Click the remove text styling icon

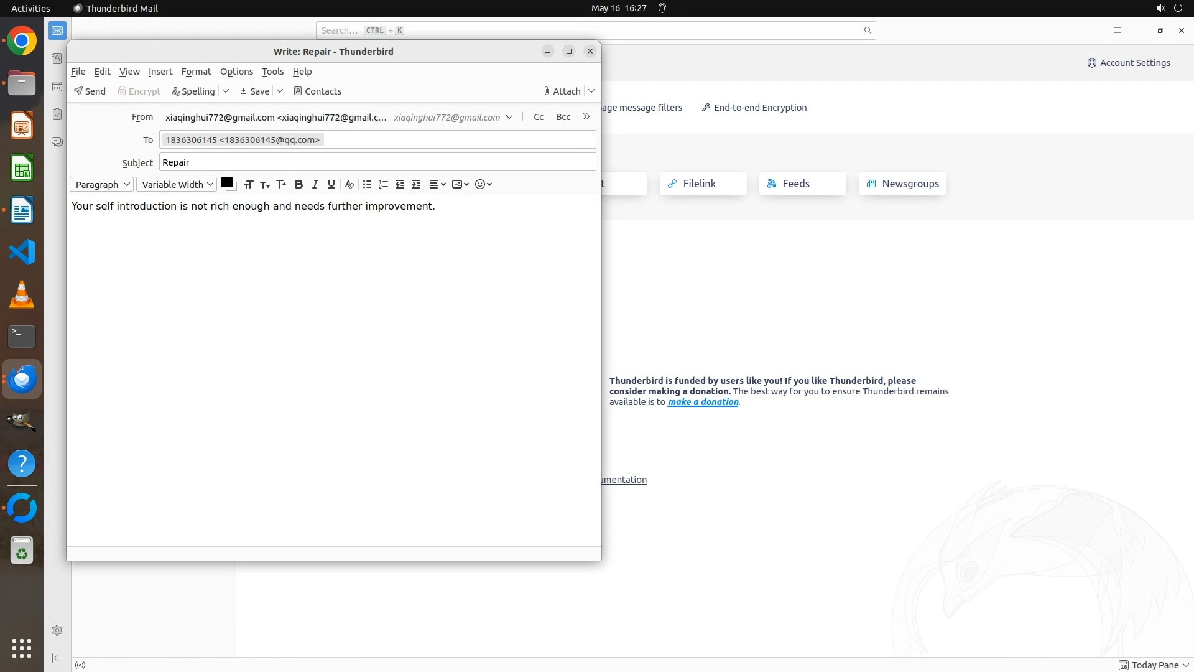pos(349,184)
